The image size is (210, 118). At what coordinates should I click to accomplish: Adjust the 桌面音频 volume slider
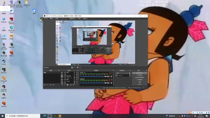point(93,83)
